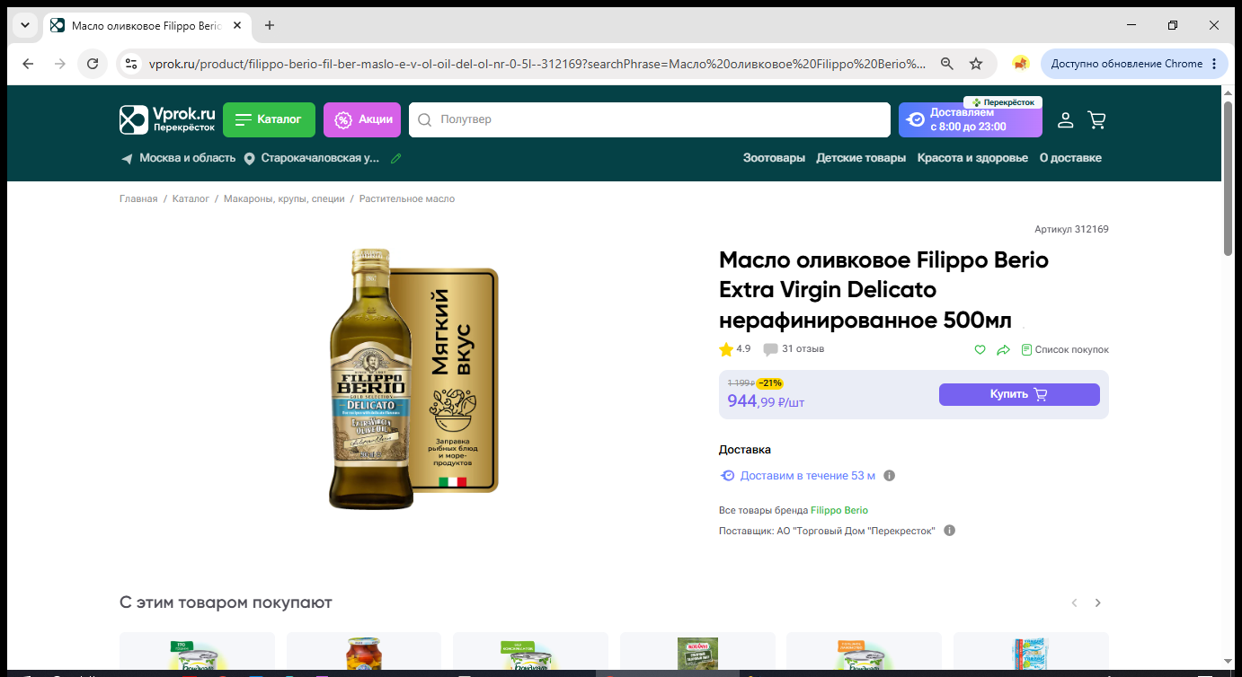Show delivery time info tooltip
Screen dimensions: 1242x677
click(890, 476)
